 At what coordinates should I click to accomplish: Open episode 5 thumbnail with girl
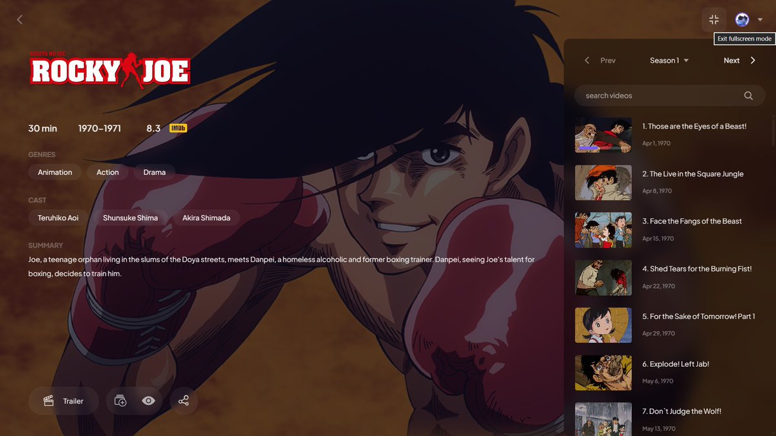tap(603, 325)
